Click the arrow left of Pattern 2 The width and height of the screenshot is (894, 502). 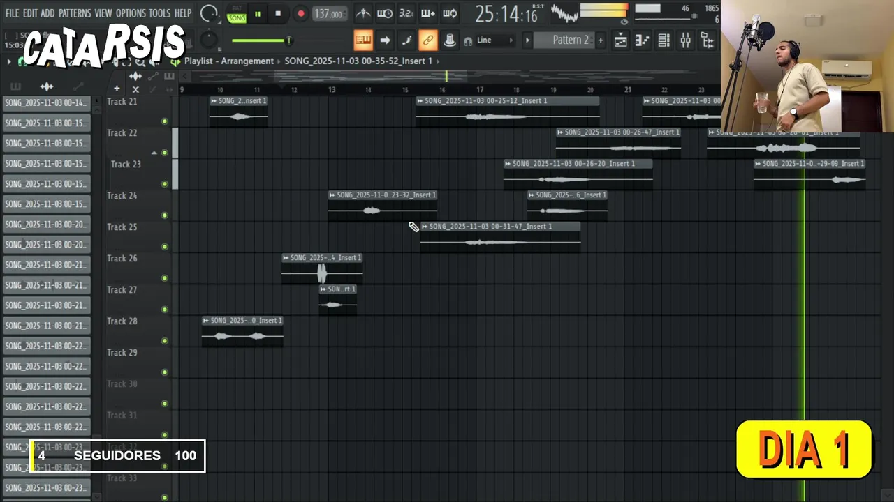[527, 40]
